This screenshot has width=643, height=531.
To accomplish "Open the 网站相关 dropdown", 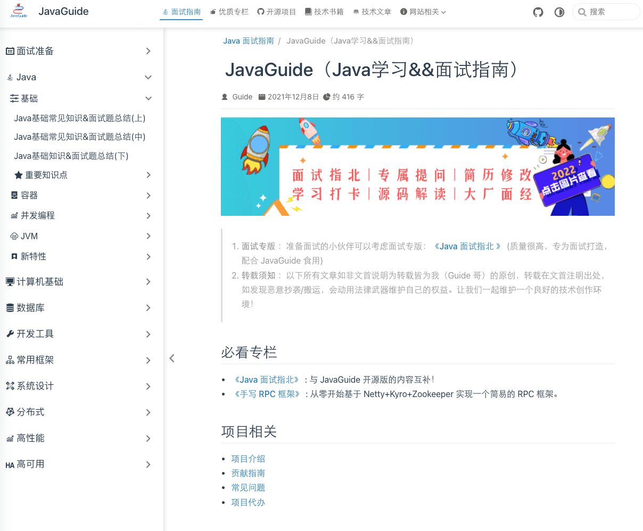I will [423, 11].
